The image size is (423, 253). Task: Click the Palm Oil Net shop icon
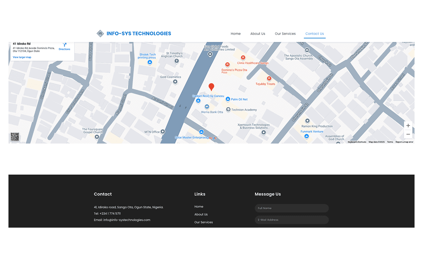point(228,99)
